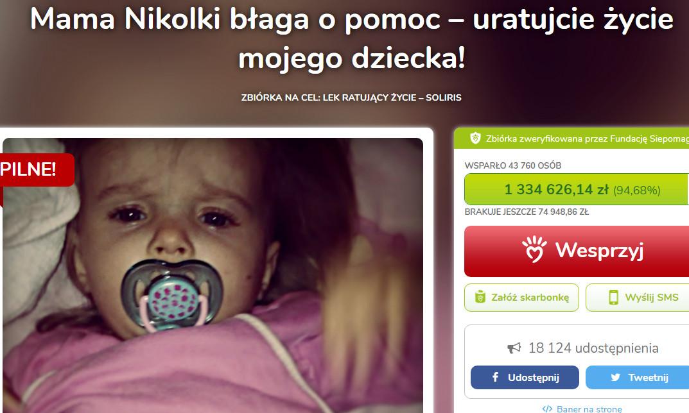The height and width of the screenshot is (413, 689).
Task: Click the code brackets icon near Baner
Action: click(x=547, y=409)
